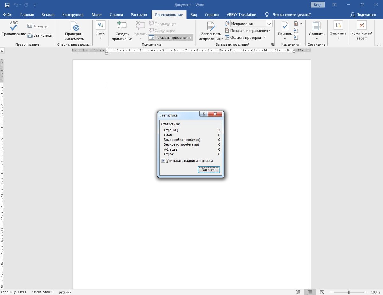Click the tab selector at ruler corner

point(2,50)
